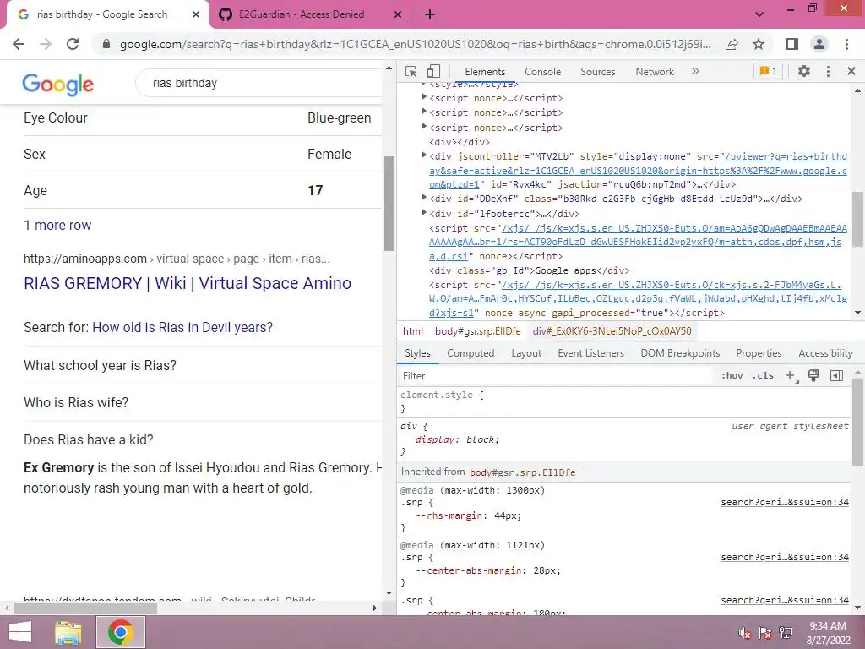The height and width of the screenshot is (649, 865).
Task: Toggle the device toolbar icon
Action: (433, 71)
